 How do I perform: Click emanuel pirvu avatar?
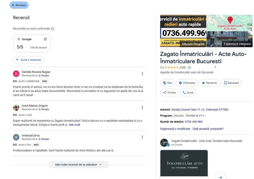(x=16, y=137)
